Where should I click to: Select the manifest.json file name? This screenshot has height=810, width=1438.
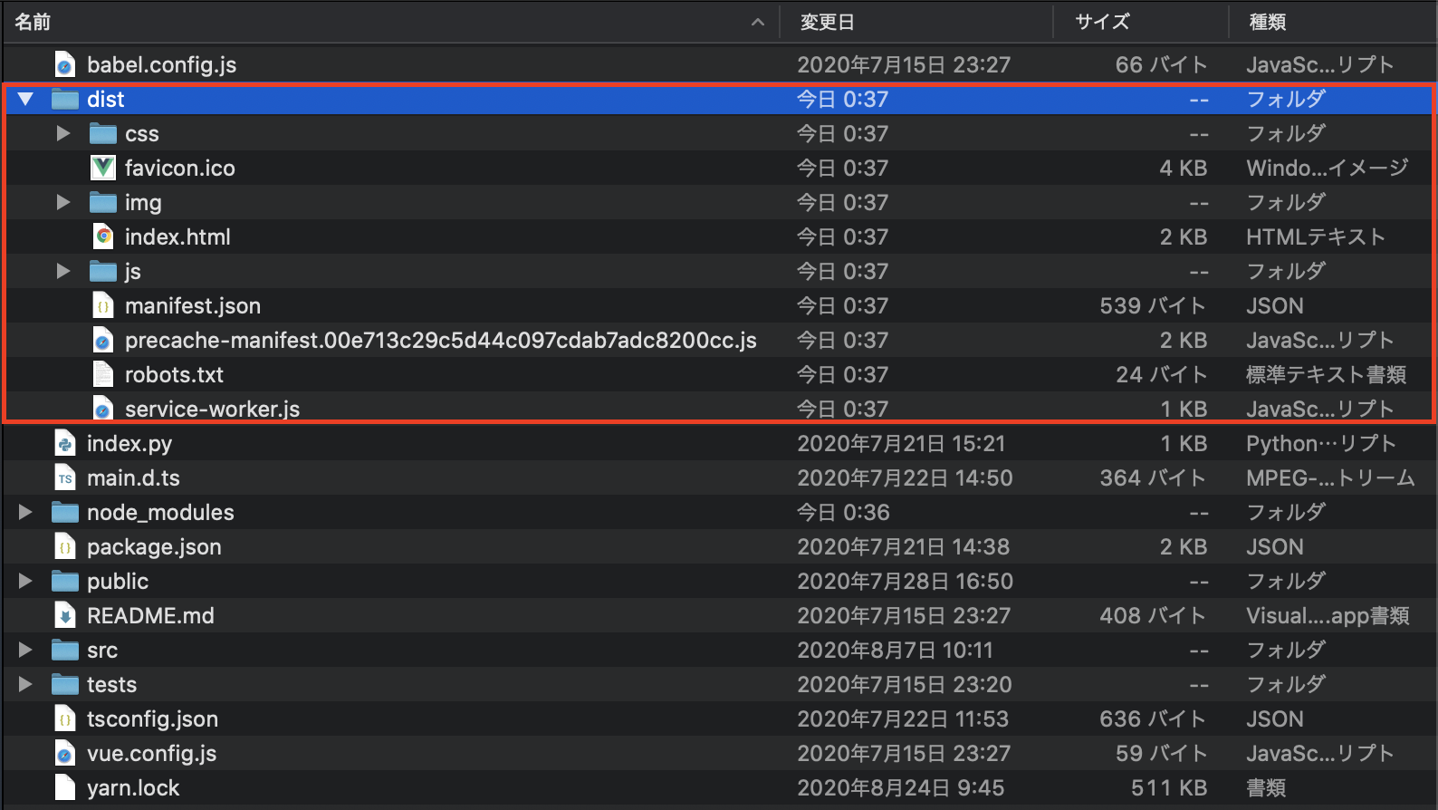[193, 305]
